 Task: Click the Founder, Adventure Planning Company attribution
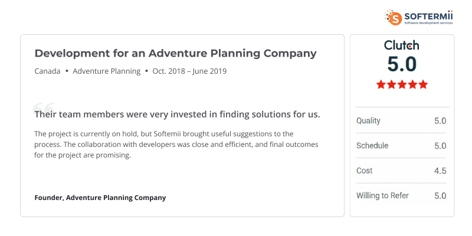pyautogui.click(x=100, y=198)
